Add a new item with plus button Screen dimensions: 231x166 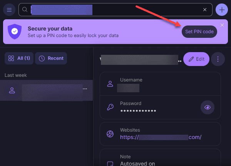click(222, 9)
